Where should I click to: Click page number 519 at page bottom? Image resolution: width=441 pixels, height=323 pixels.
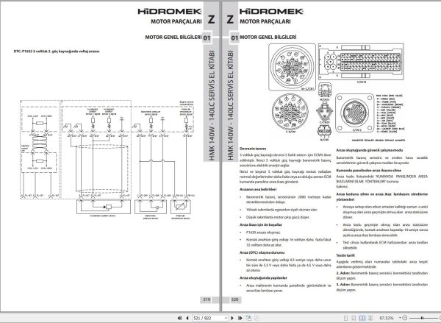pos(207,299)
